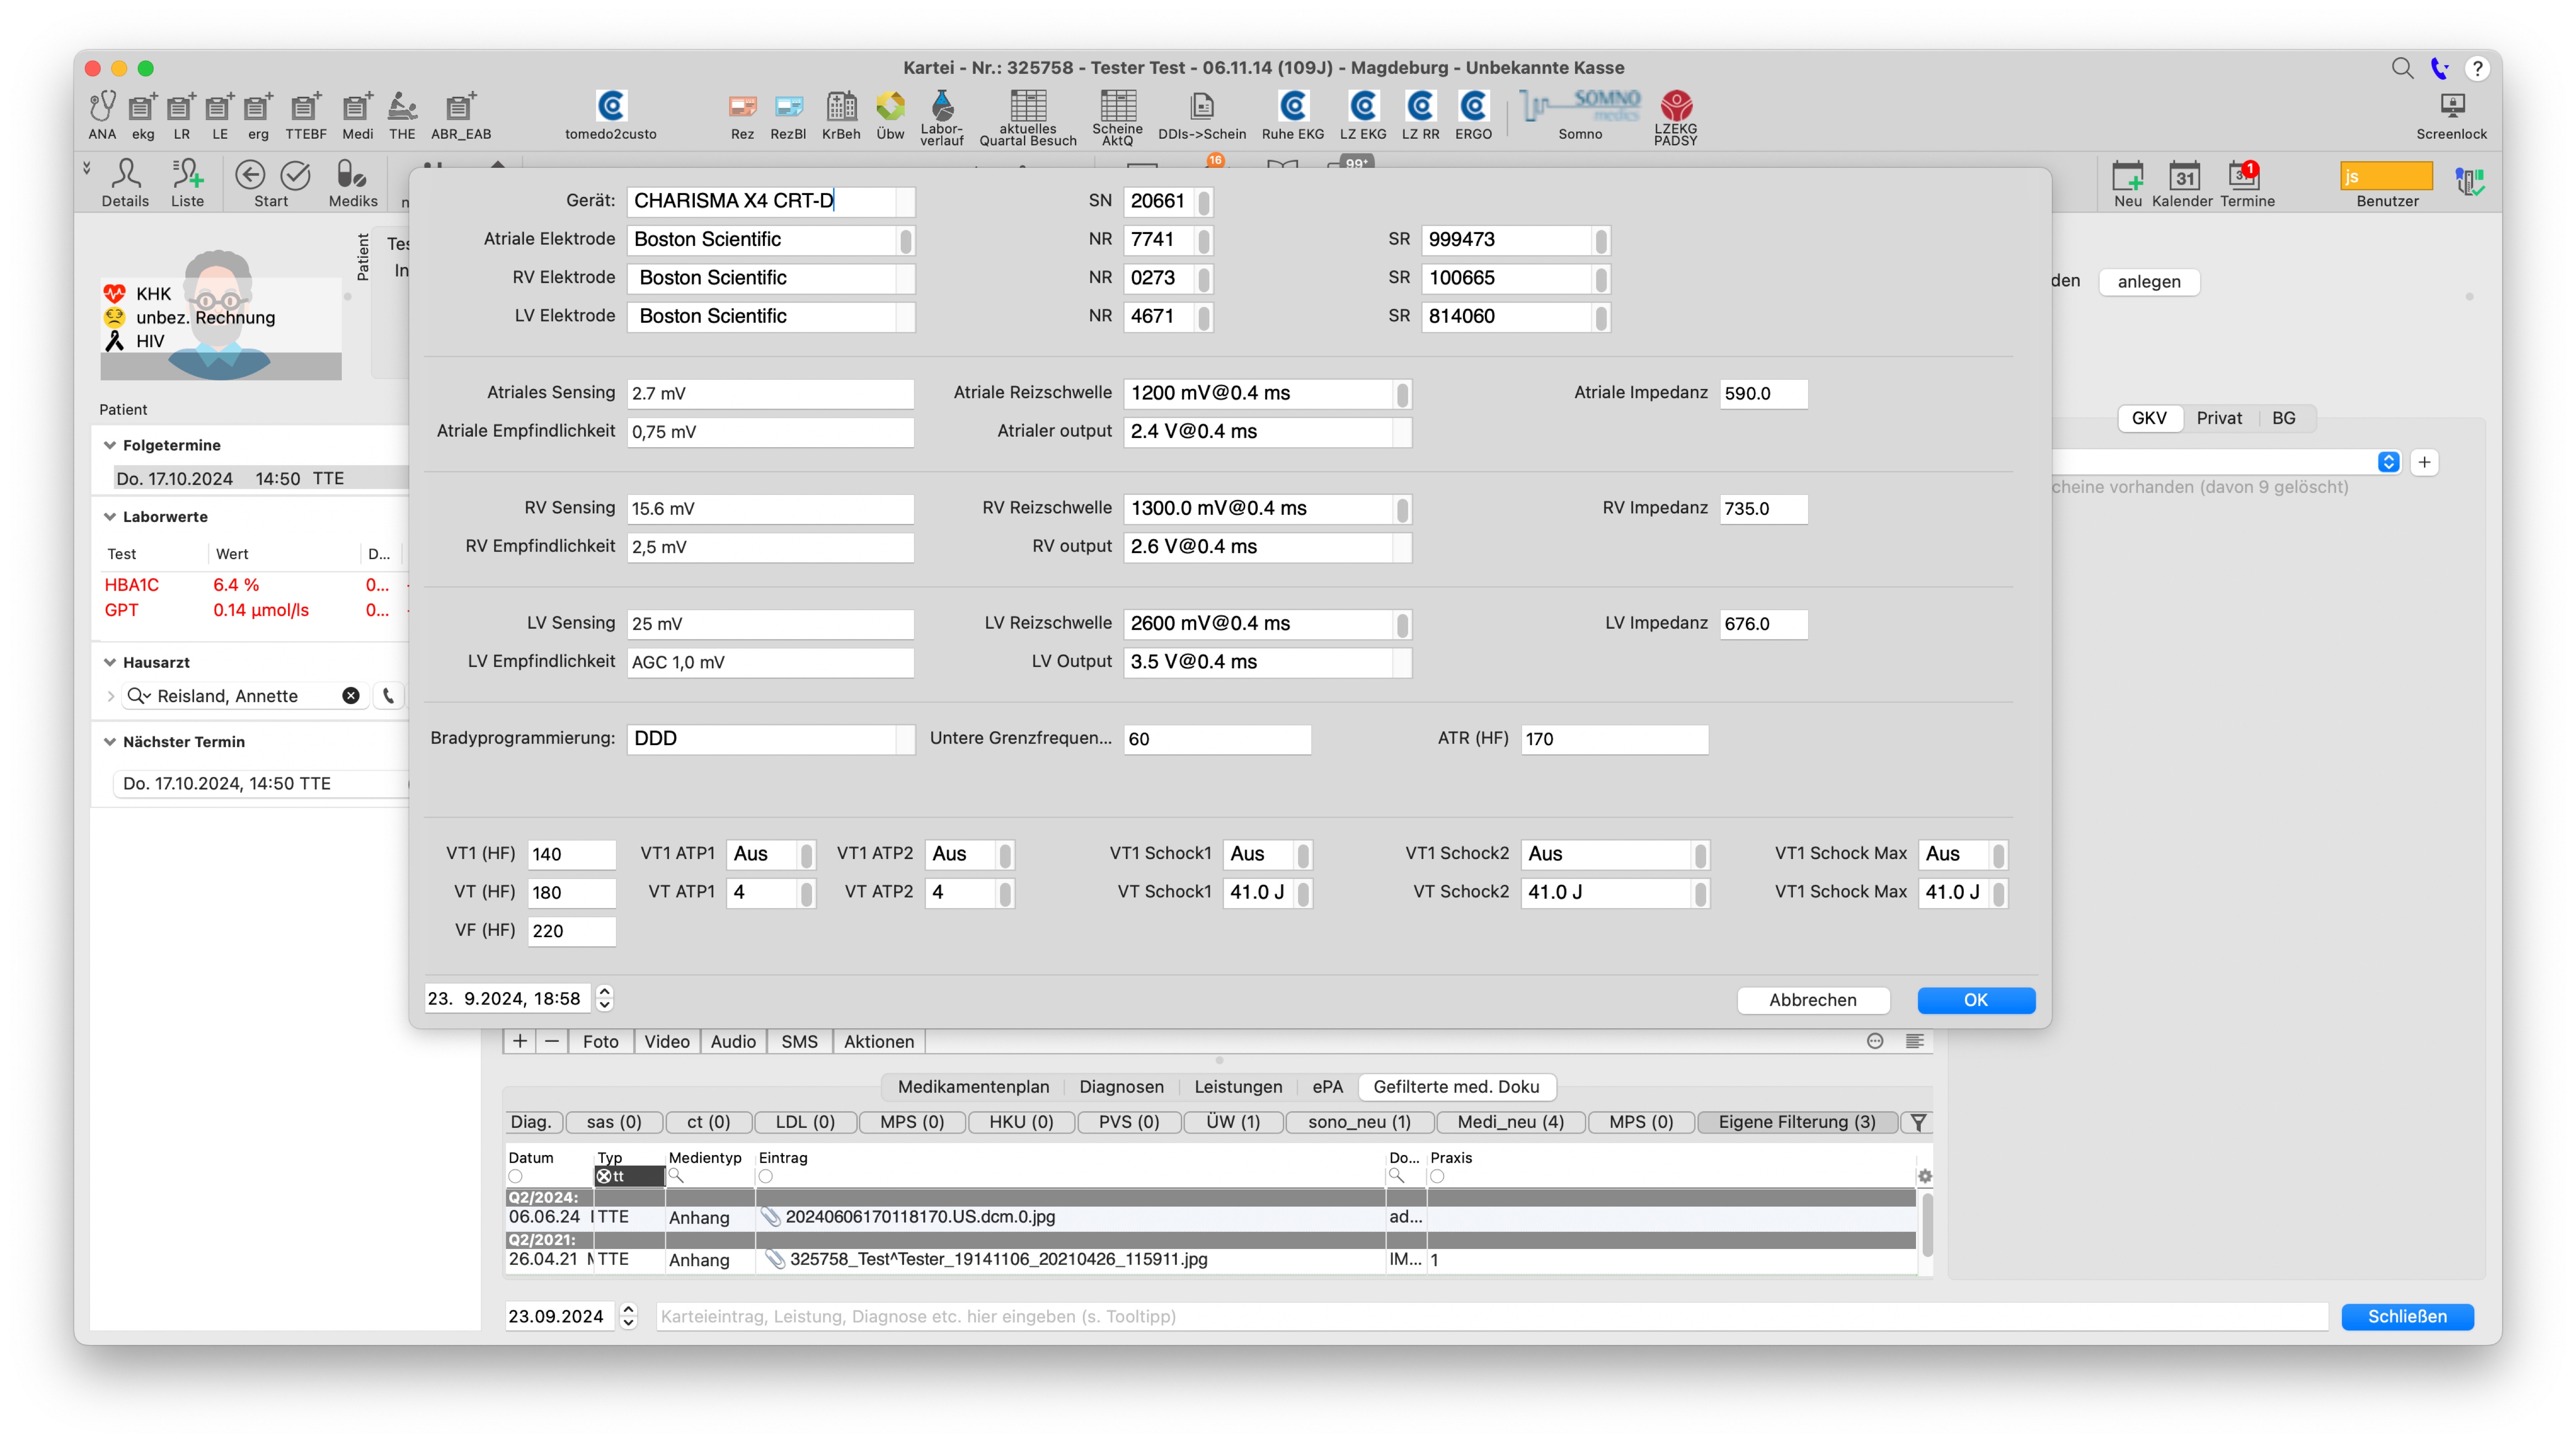Open the VT1 Schock2 dropdown

1699,854
